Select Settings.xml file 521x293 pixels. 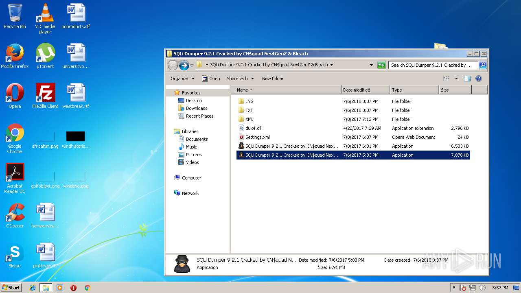[353, 137]
